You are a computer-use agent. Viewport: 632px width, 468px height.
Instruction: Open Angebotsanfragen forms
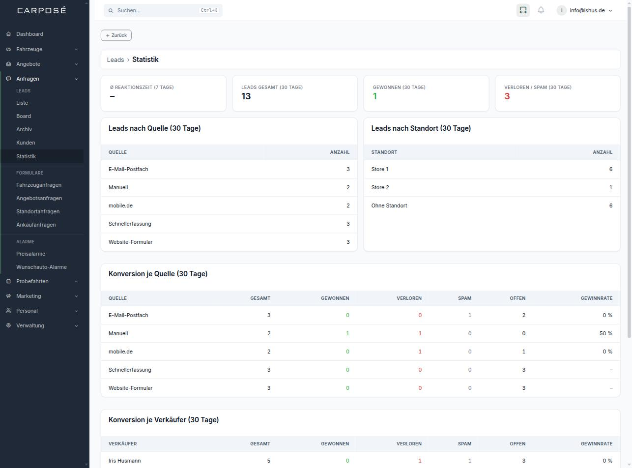pyautogui.click(x=39, y=198)
